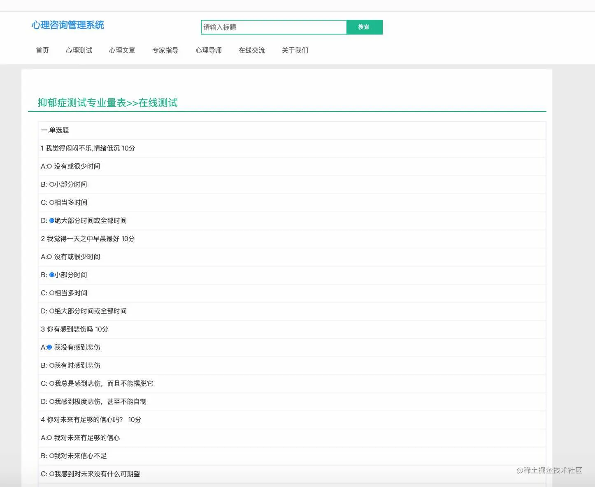Go to 心理测试 menu item
The image size is (595, 487).
[79, 50]
